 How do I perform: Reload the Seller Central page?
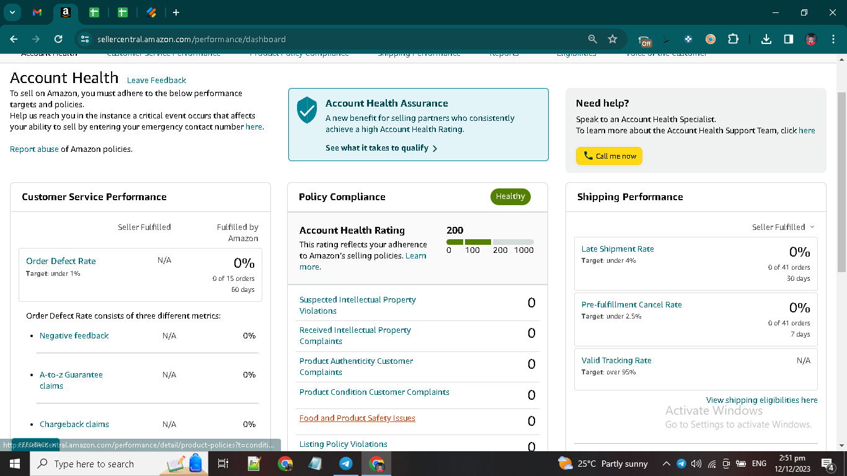point(58,39)
